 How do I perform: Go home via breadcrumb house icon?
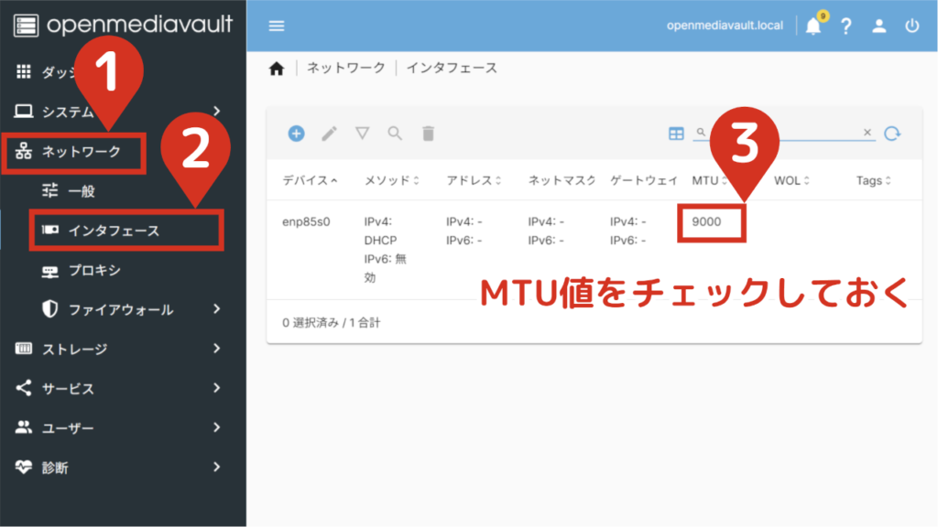[276, 69]
